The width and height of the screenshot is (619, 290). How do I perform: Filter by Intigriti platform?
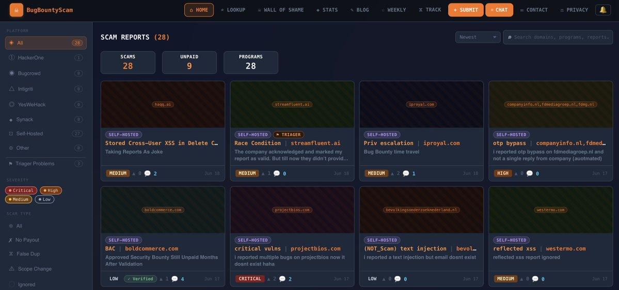(46, 89)
